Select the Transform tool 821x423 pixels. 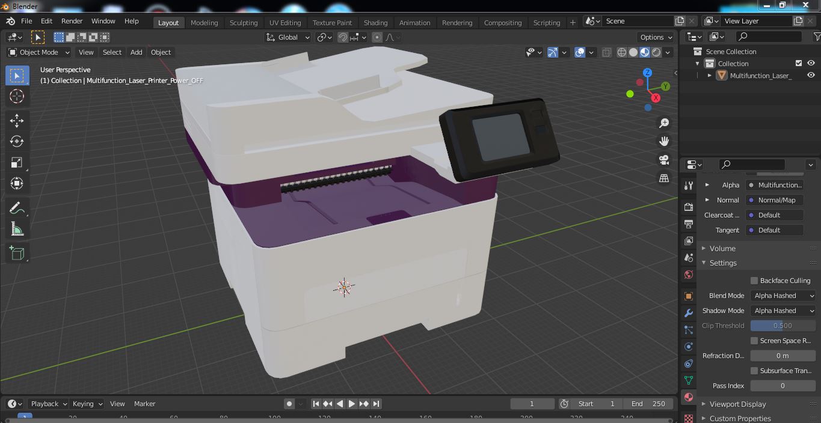[17, 183]
